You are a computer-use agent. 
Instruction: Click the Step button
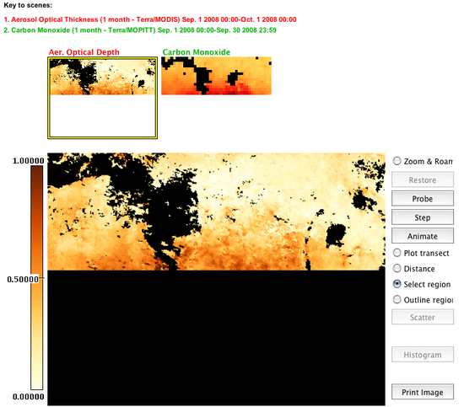[x=423, y=217]
